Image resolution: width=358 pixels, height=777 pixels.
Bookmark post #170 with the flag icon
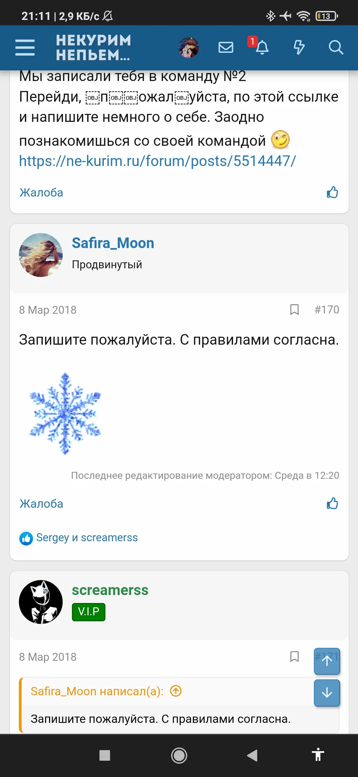294,310
